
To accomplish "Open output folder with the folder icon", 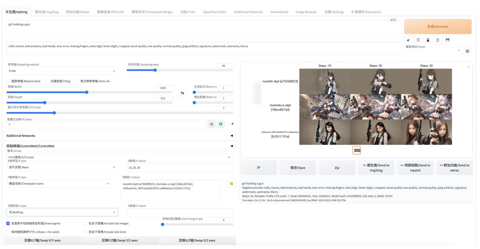I will point(258,168).
